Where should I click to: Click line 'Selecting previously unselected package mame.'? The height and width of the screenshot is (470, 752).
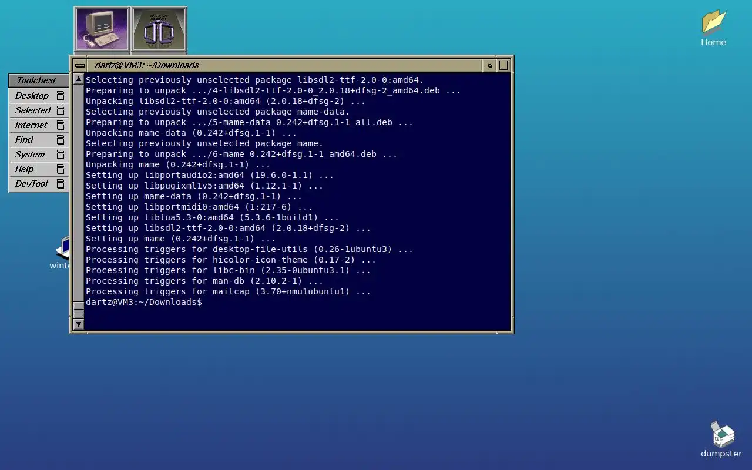(204, 143)
